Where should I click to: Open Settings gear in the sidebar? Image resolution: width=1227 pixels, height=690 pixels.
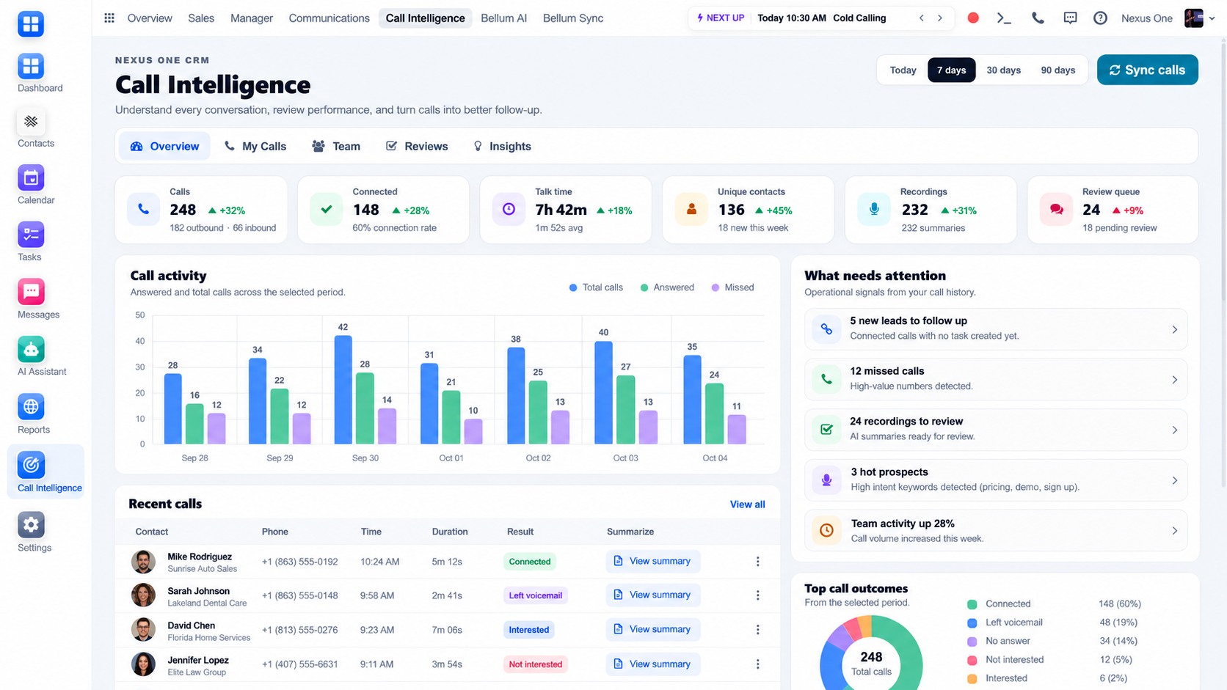31,525
